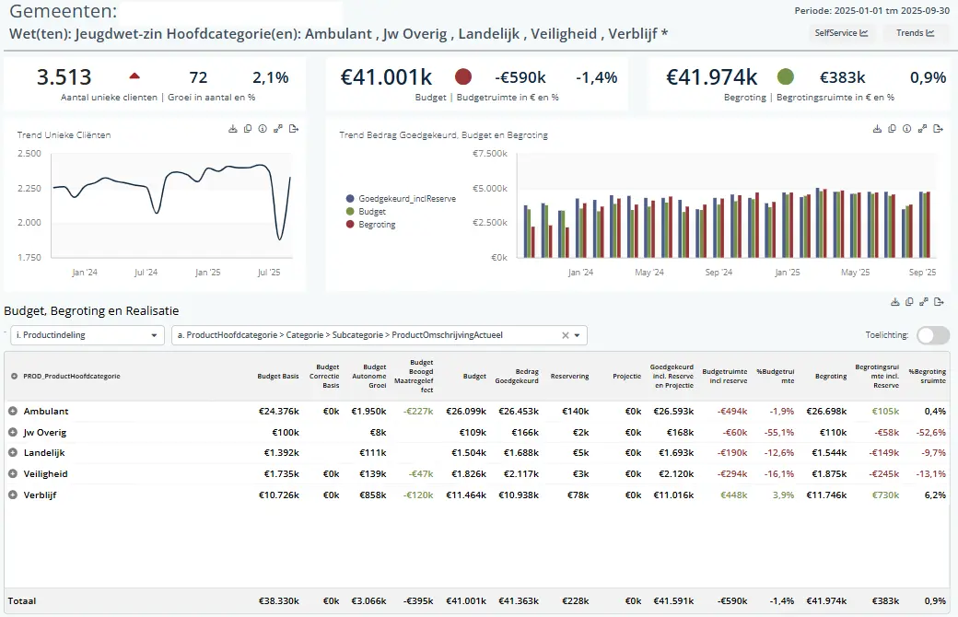Screen dimensions: 958x617
Task: Expand the Ambulant row
Action: click(x=13, y=412)
